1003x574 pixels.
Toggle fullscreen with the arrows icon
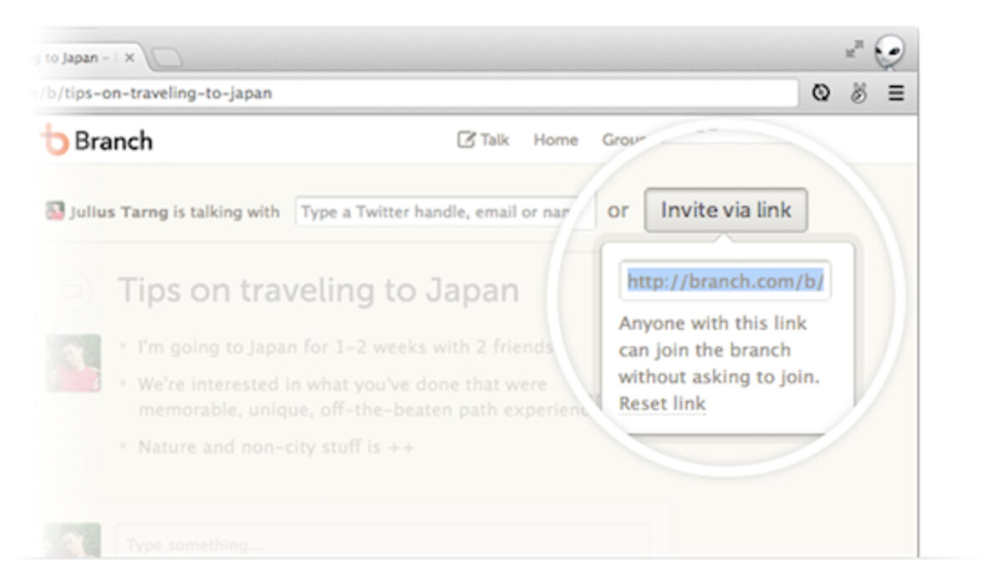click(x=853, y=51)
